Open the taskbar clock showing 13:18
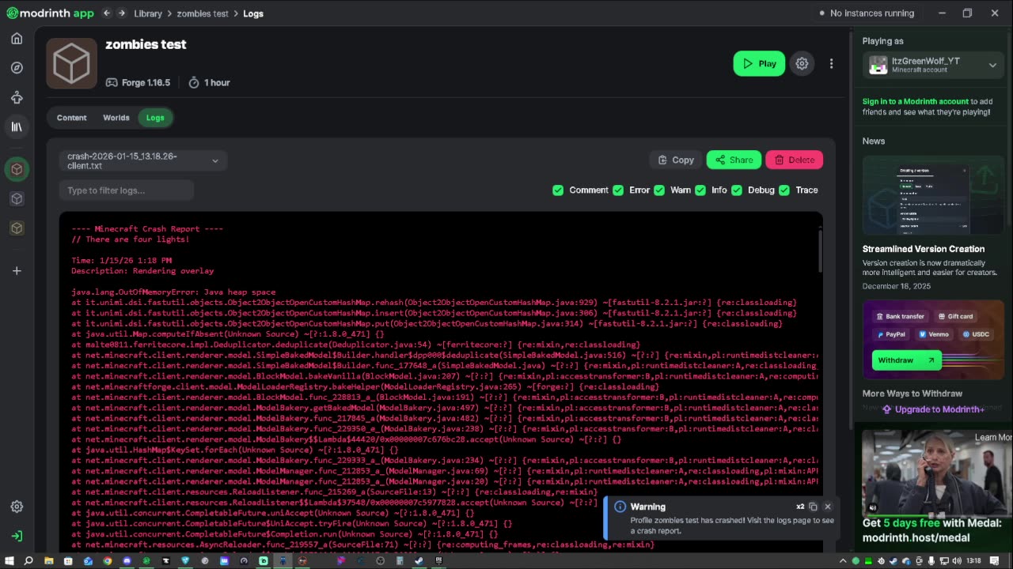The image size is (1013, 569). click(x=973, y=561)
